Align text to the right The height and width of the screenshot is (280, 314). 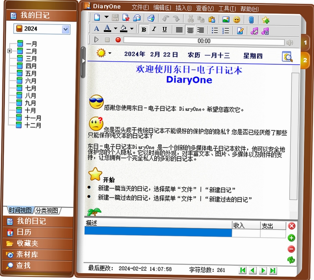point(201,31)
